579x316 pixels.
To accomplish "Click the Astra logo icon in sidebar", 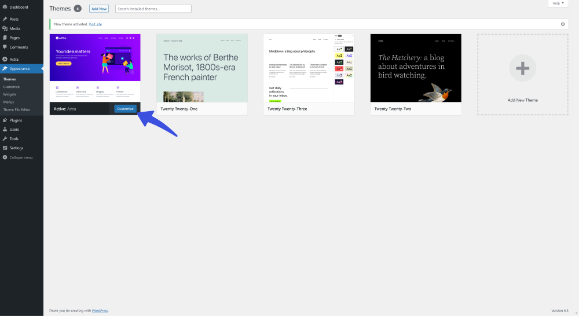I will 5,59.
